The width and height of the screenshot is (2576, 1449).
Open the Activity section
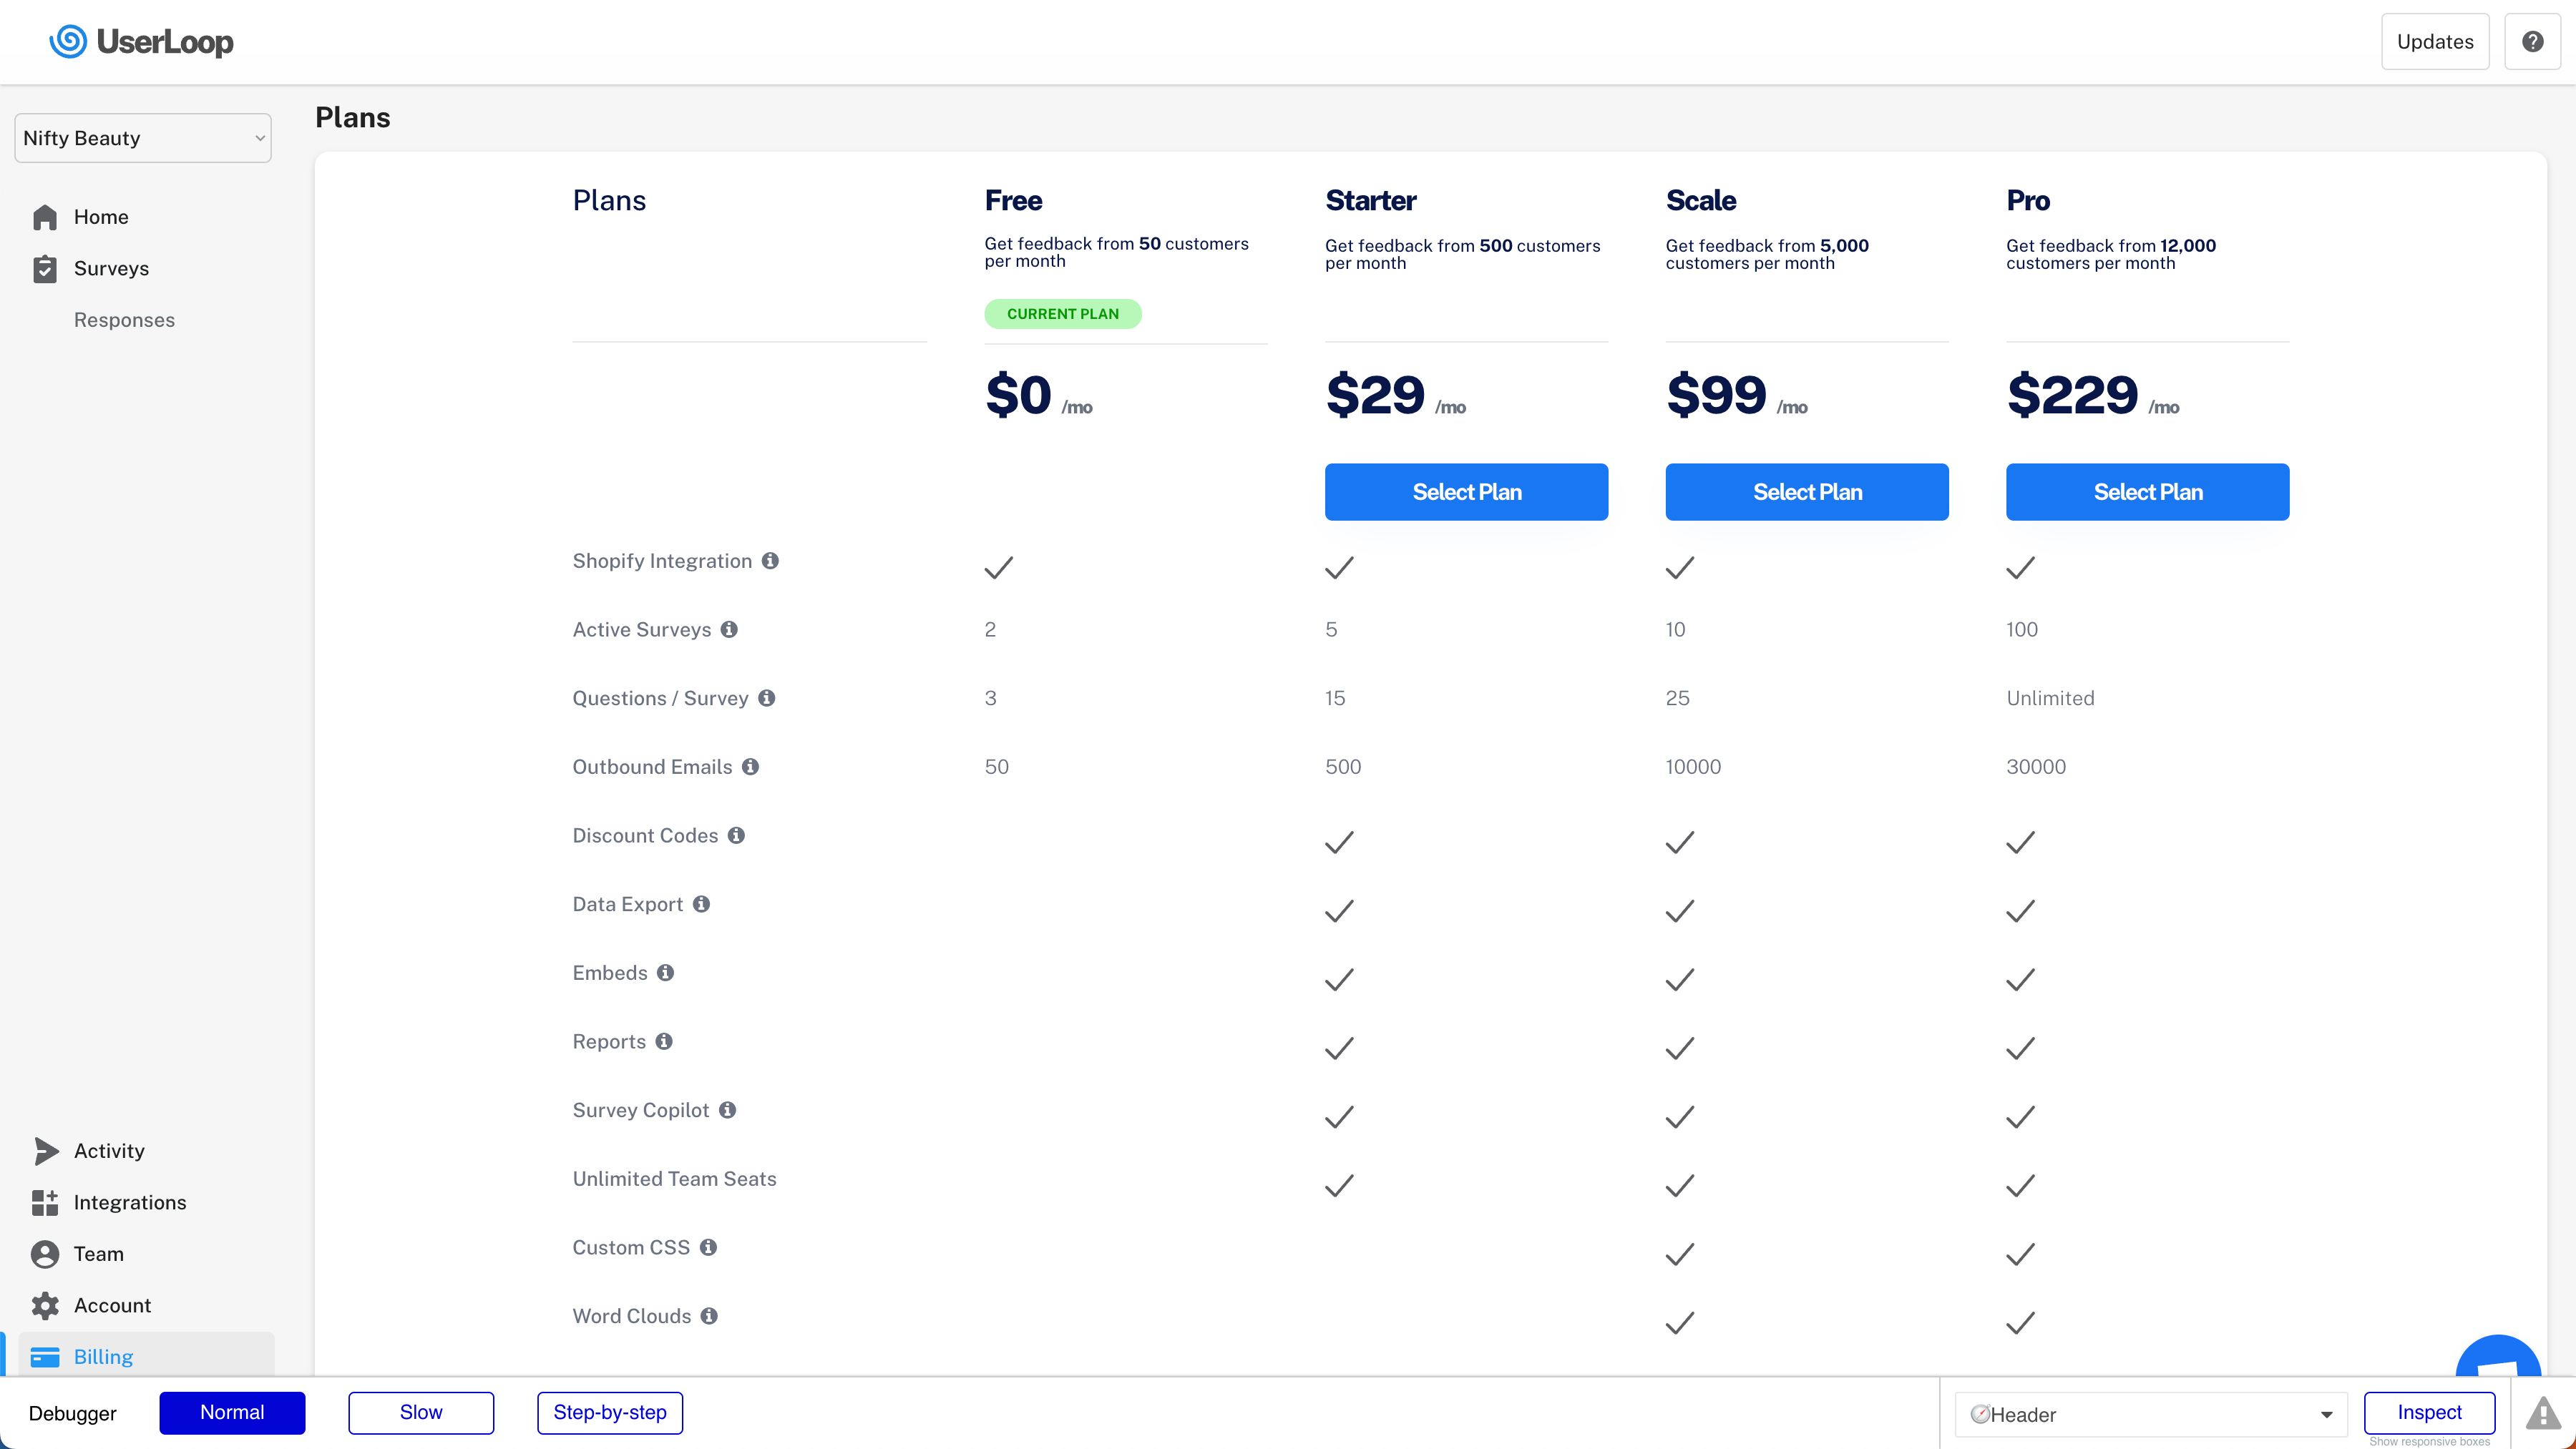(x=46, y=1150)
